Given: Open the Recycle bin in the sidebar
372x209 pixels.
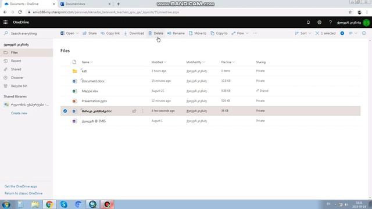Looking at the screenshot, I should coord(26,86).
